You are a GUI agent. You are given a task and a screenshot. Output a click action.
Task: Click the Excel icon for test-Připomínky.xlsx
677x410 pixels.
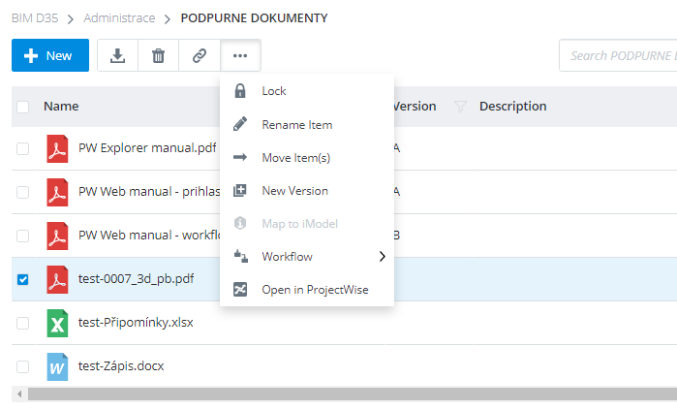57,323
